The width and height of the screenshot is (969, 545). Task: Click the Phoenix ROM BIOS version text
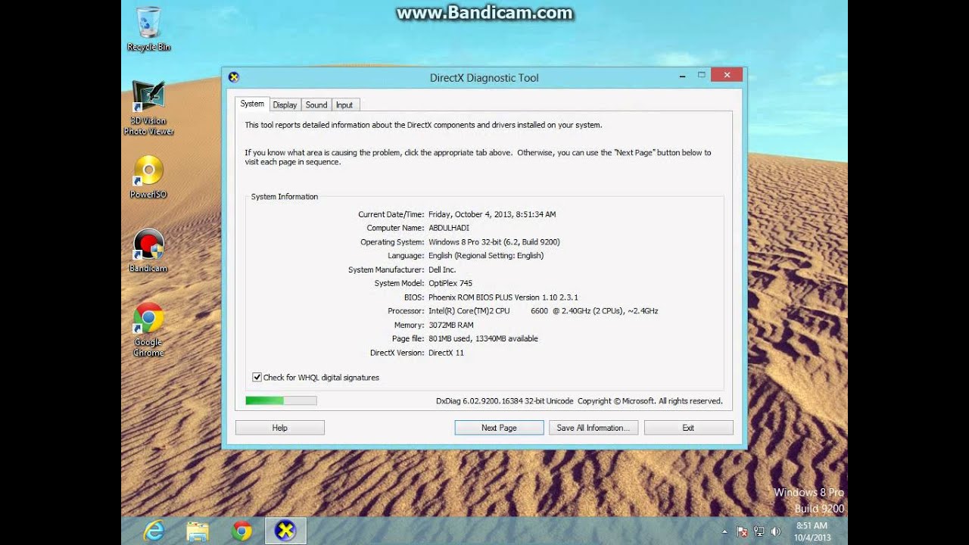point(503,297)
